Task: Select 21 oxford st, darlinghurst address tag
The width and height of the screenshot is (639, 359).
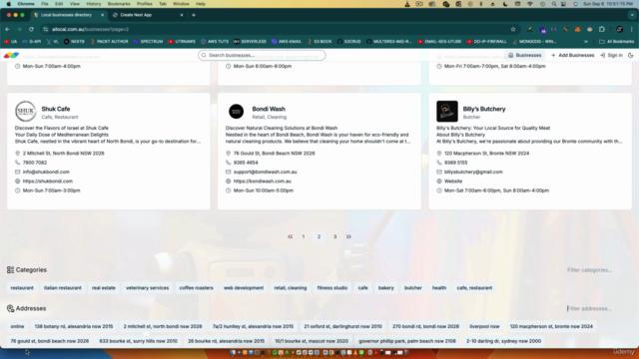Action: (x=342, y=326)
